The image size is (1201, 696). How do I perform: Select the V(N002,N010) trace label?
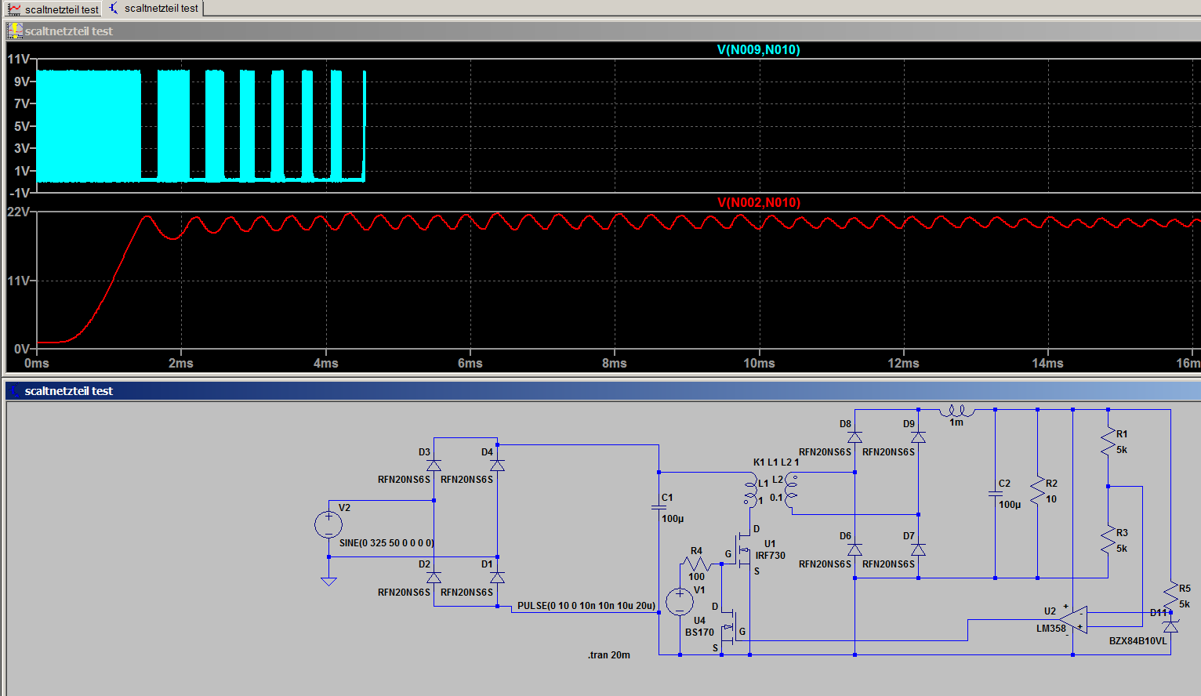[758, 202]
